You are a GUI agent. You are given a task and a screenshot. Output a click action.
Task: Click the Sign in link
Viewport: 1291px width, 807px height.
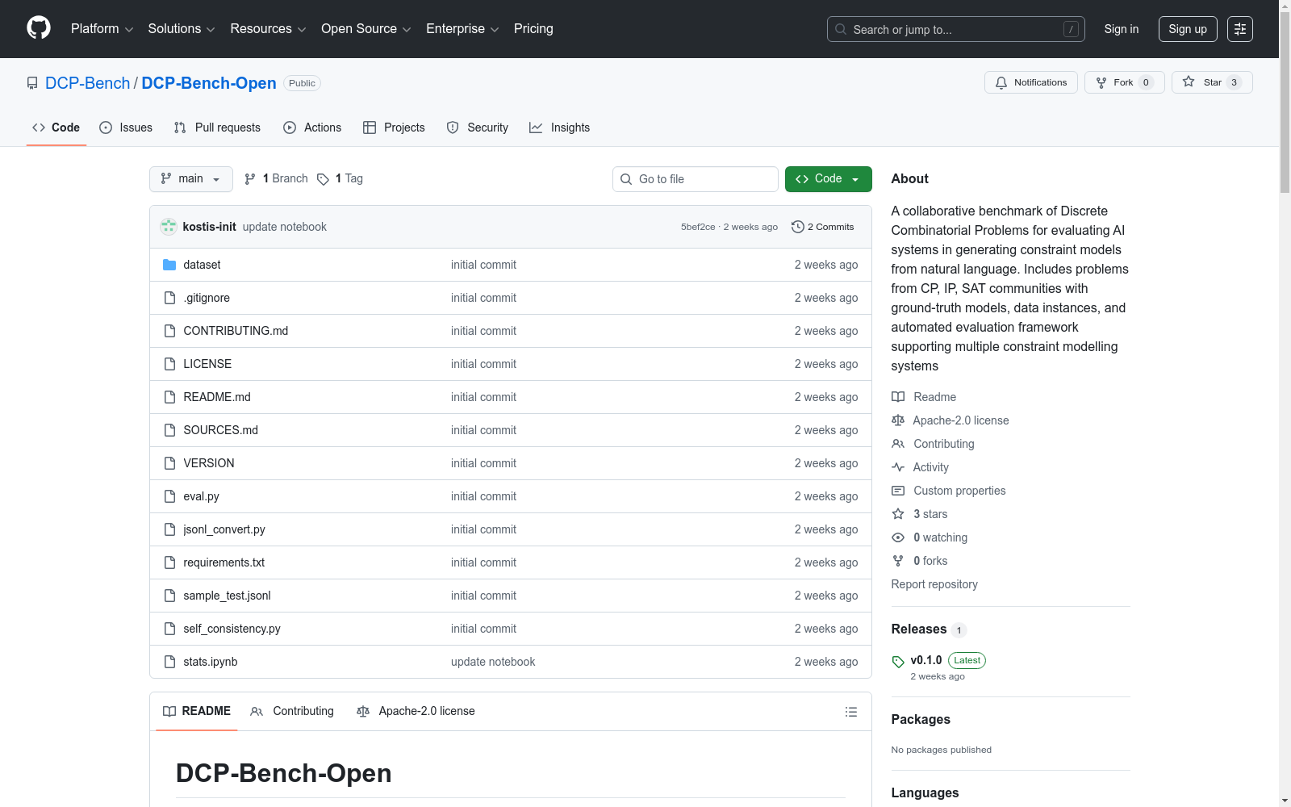tap(1122, 29)
